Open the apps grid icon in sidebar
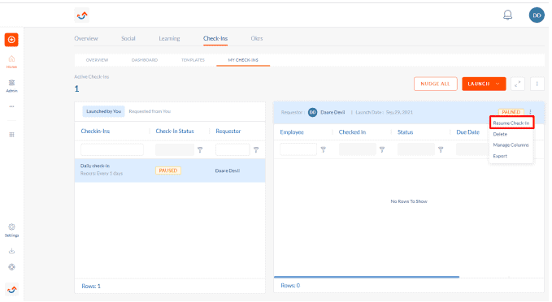 click(11, 135)
